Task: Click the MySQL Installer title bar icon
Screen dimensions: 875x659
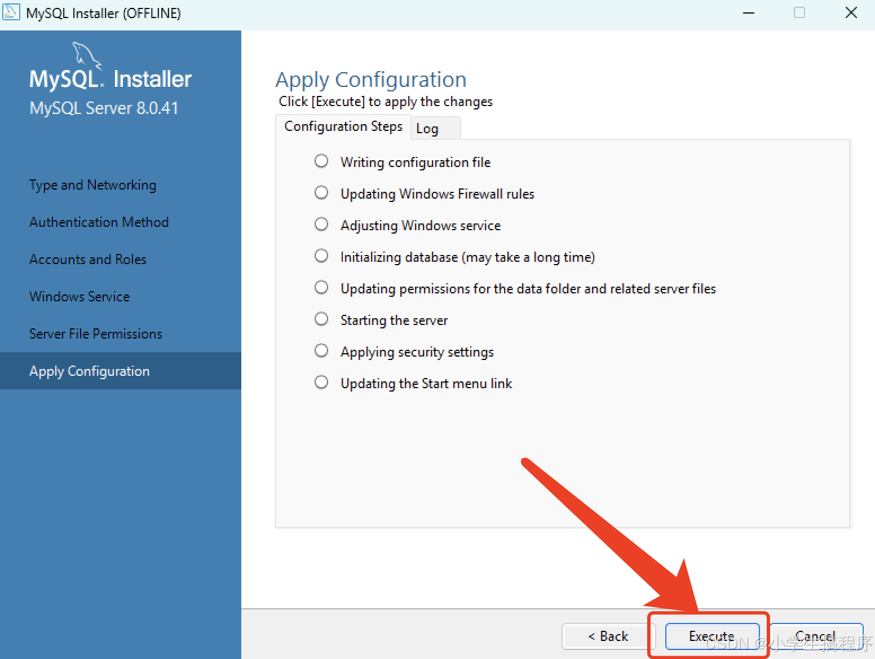Action: click(x=11, y=12)
